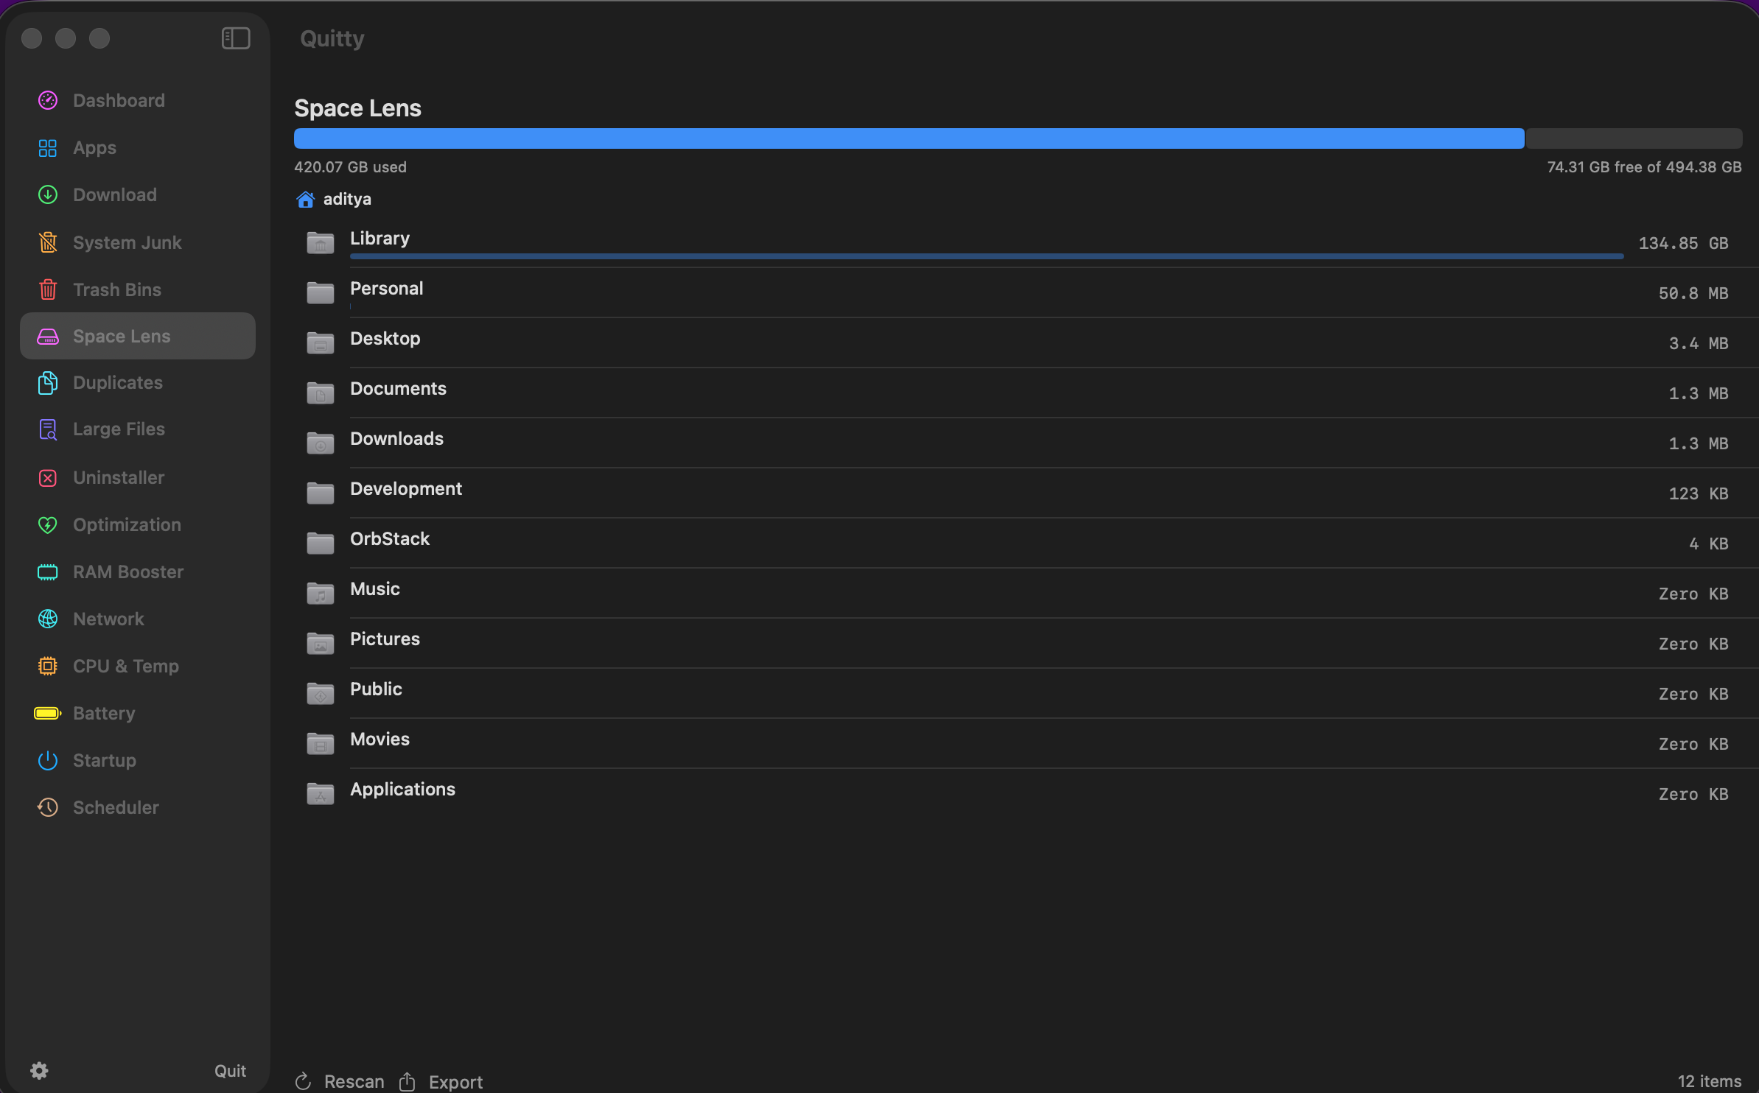The width and height of the screenshot is (1759, 1093).
Task: Launch the Duplicates finder
Action: (118, 382)
